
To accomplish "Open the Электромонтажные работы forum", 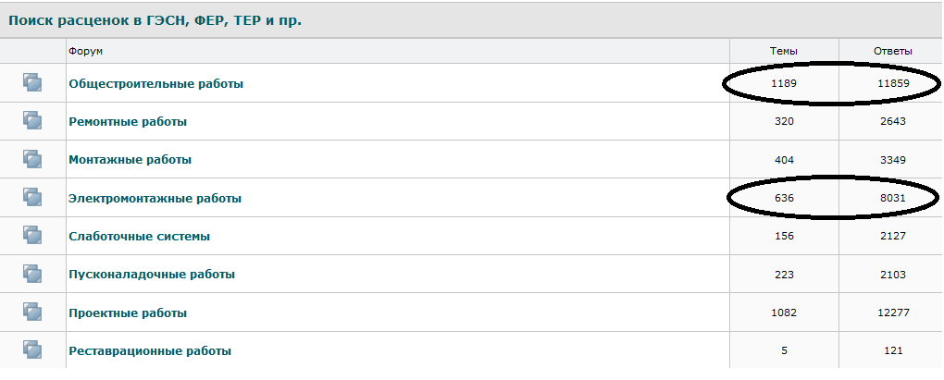I will click(155, 198).
